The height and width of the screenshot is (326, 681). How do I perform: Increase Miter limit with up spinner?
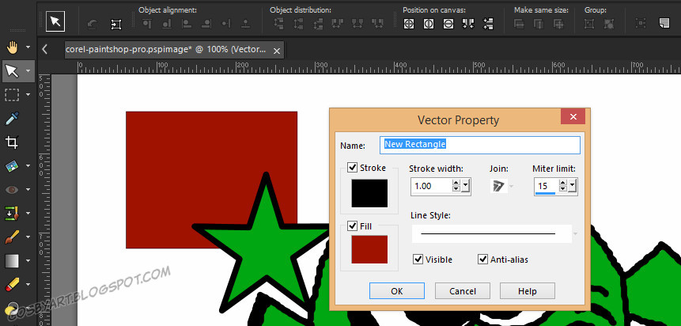coord(563,184)
